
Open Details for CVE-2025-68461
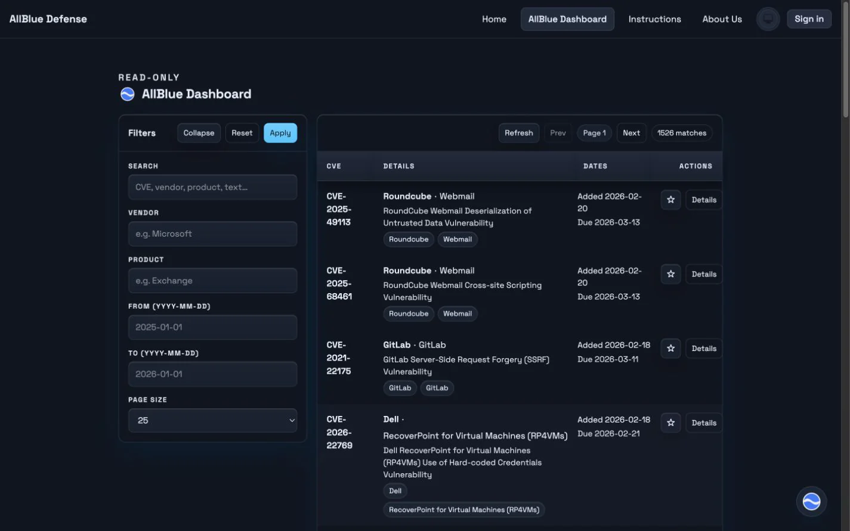[704, 274]
